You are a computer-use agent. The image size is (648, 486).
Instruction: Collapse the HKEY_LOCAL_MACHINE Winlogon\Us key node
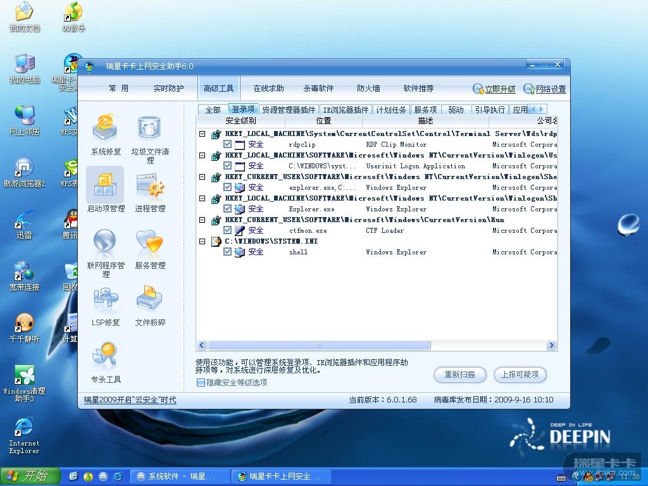[x=202, y=156]
